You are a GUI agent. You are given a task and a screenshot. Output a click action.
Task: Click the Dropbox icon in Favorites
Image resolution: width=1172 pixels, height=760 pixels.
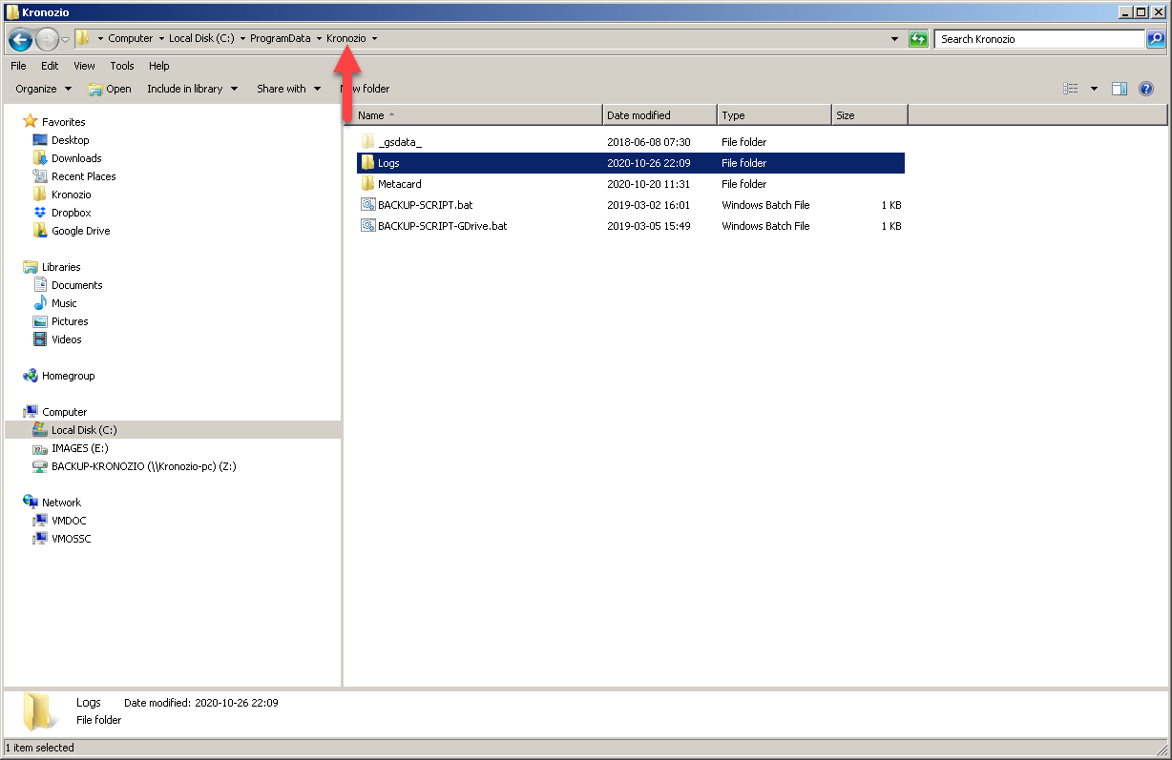(40, 213)
